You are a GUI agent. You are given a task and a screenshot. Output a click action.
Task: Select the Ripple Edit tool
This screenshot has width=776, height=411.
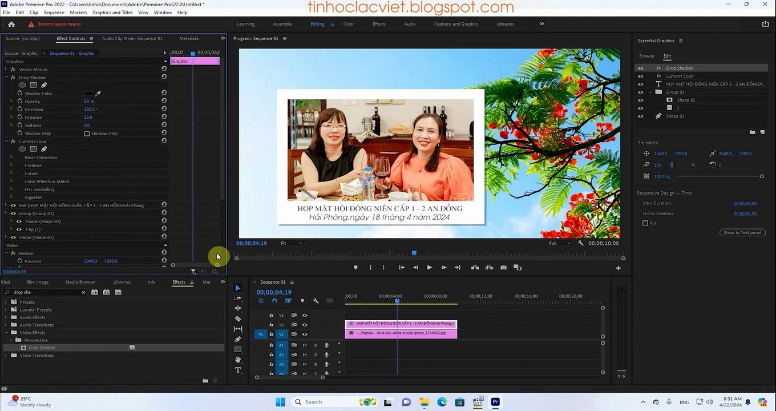[x=238, y=308]
